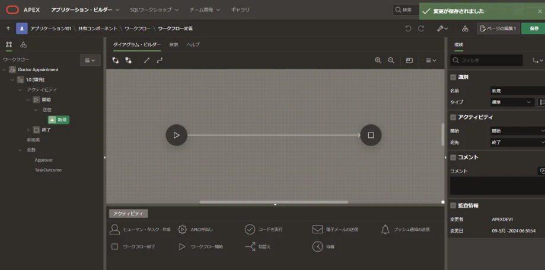Click the Oracle APEX logo icon
This screenshot has height=270, width=545.
12,10
